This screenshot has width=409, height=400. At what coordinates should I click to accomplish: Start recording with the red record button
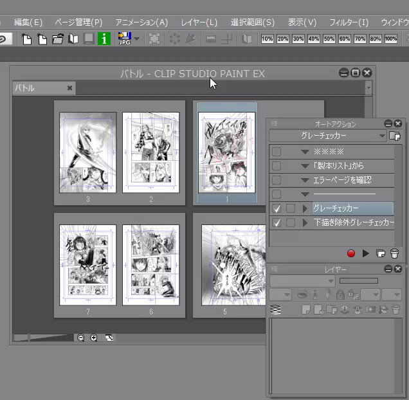click(351, 253)
